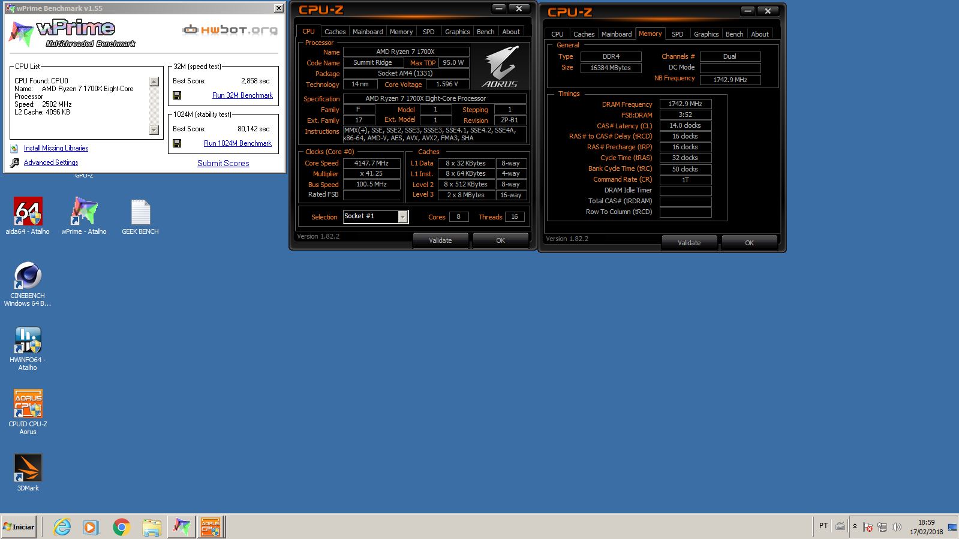Click OK in right CPU-Z Memory window
The height and width of the screenshot is (539, 959).
(x=749, y=243)
